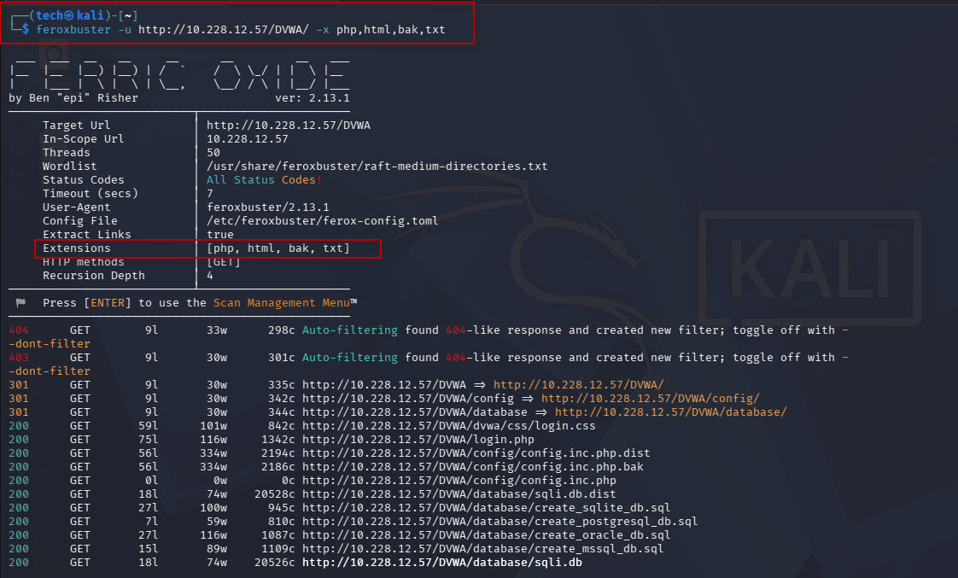This screenshot has width=958, height=578.
Task: Click the Timeout value 7
Action: click(x=210, y=193)
